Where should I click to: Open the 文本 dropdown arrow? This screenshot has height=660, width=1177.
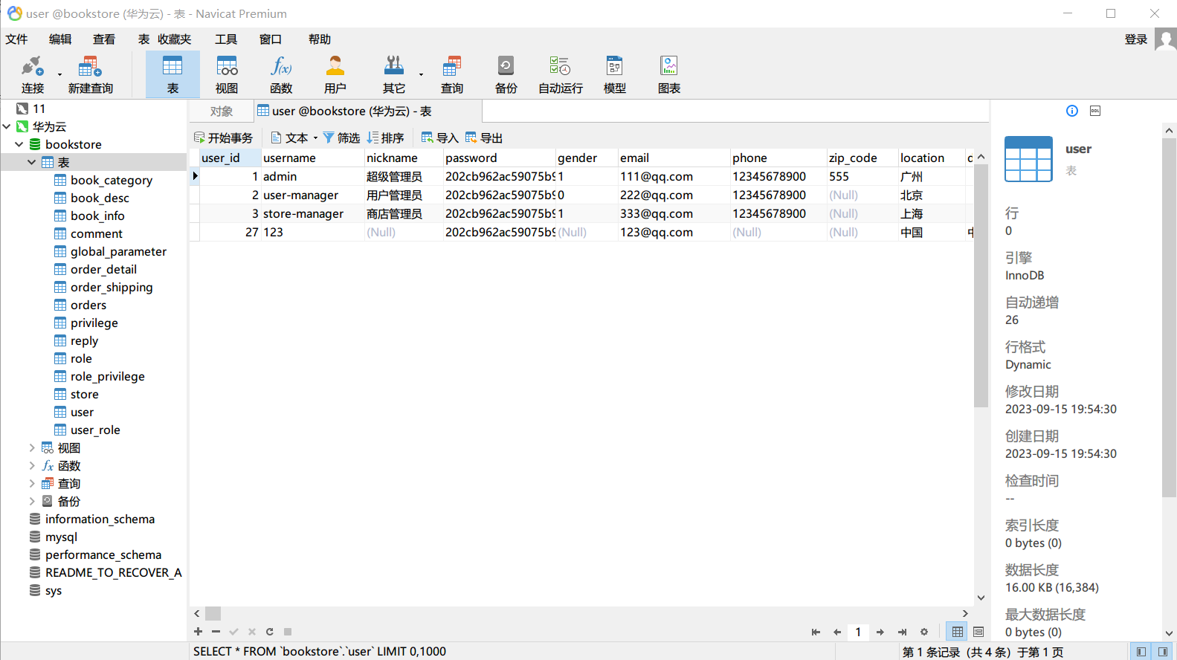[x=315, y=137]
